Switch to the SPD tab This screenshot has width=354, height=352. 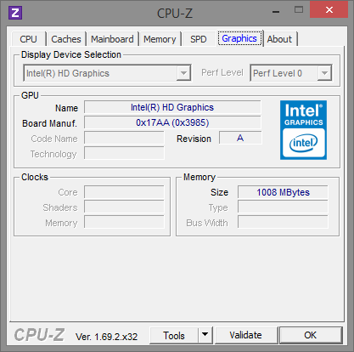pos(199,39)
